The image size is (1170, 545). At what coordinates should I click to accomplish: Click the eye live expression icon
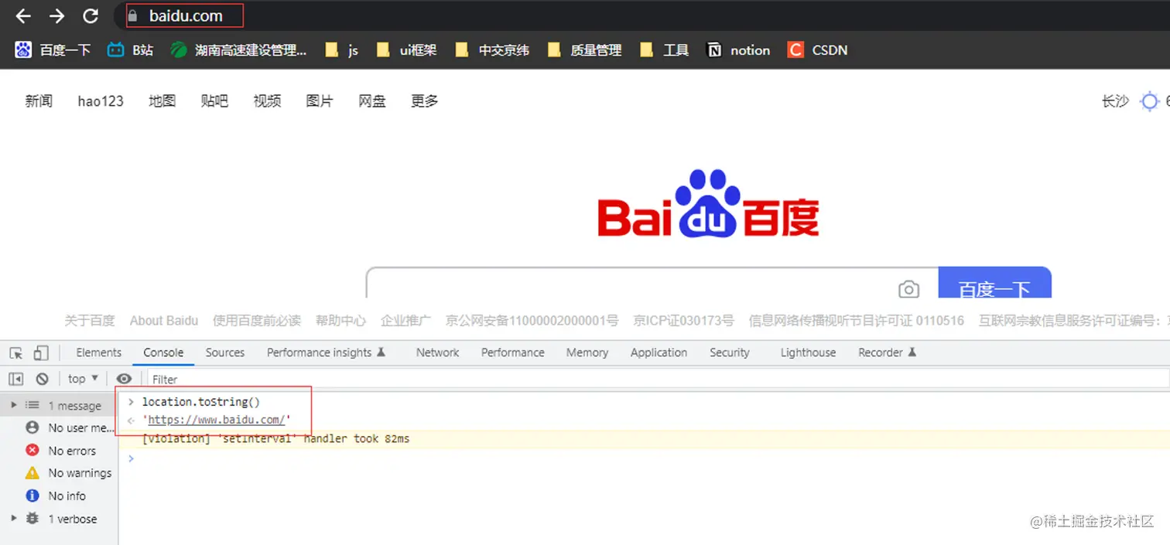coord(124,379)
